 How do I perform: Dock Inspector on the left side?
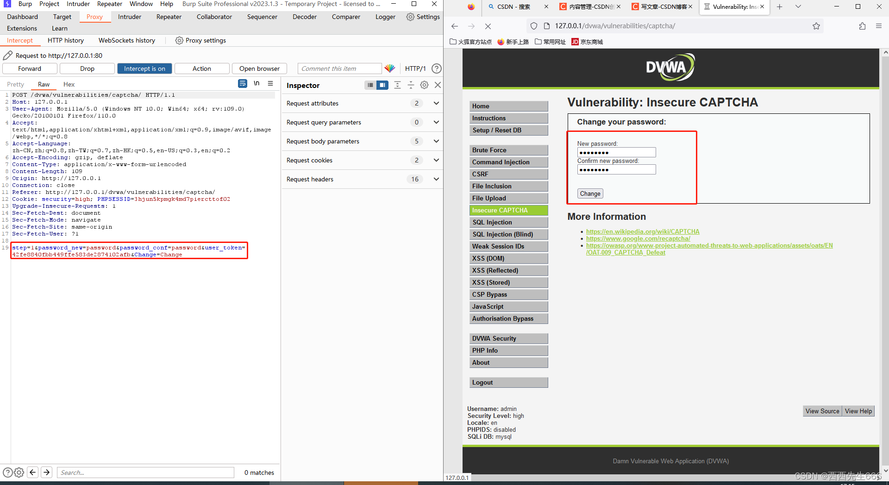[x=370, y=85]
